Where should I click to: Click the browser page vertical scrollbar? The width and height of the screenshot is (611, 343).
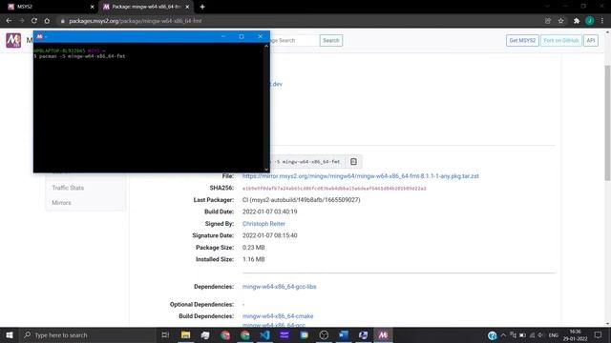[607, 123]
